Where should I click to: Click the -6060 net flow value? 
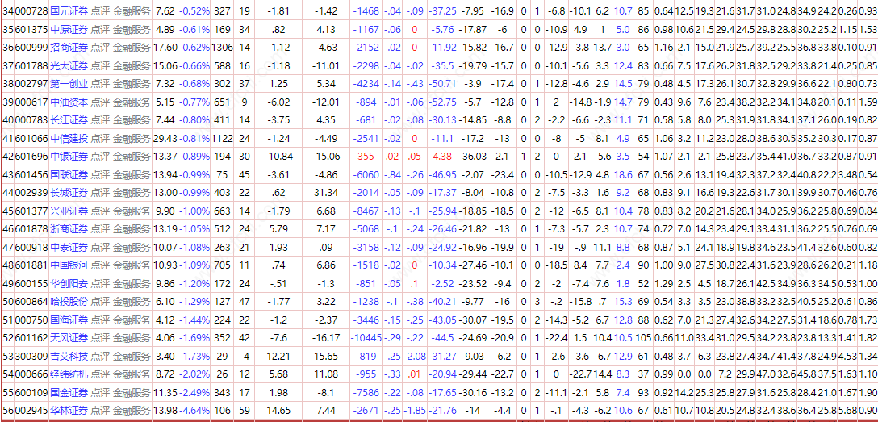[x=368, y=176]
